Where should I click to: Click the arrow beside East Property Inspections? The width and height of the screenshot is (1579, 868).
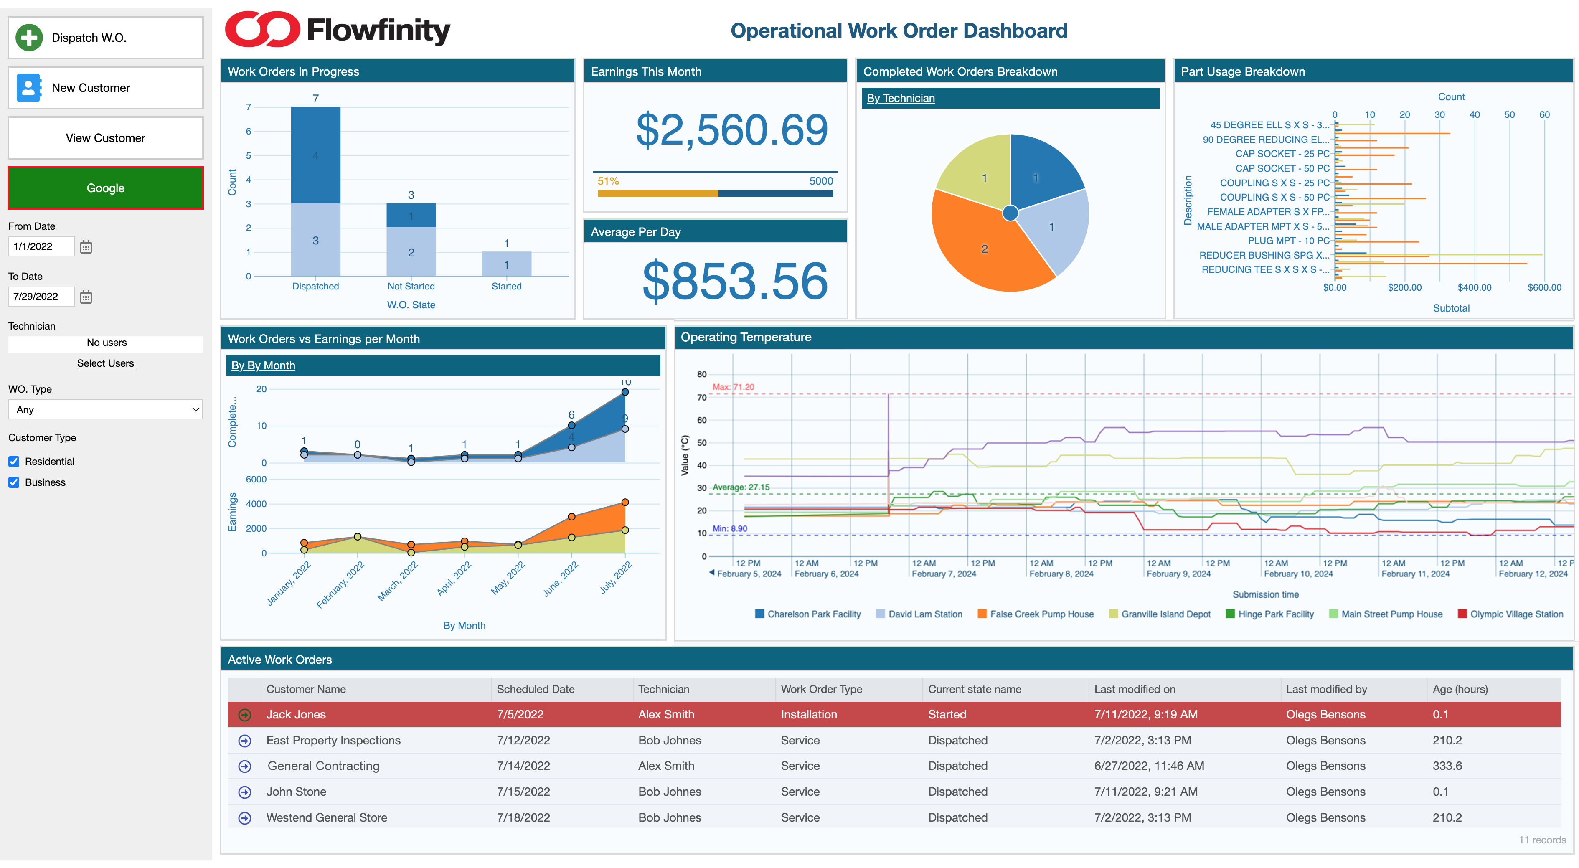pyautogui.click(x=244, y=740)
